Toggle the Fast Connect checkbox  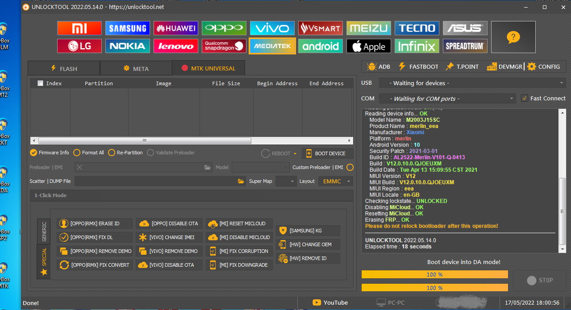click(x=525, y=98)
